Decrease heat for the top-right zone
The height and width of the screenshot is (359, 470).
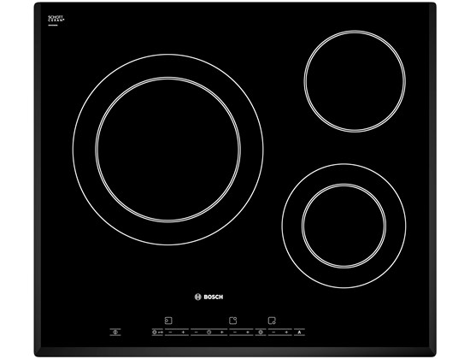(x=235, y=332)
